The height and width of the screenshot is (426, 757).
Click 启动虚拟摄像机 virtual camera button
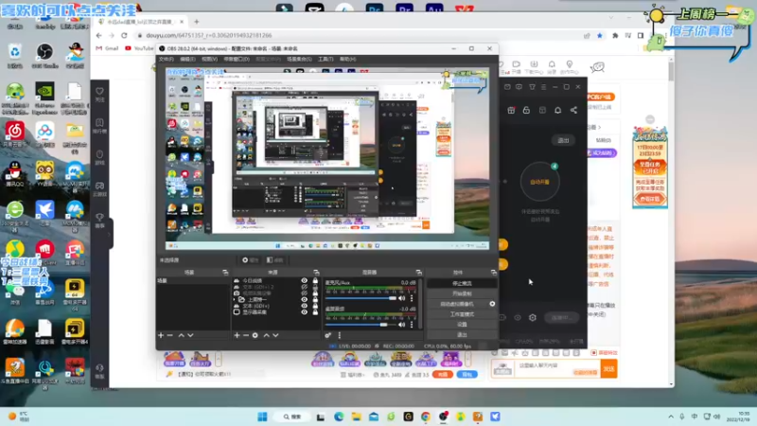coord(457,304)
